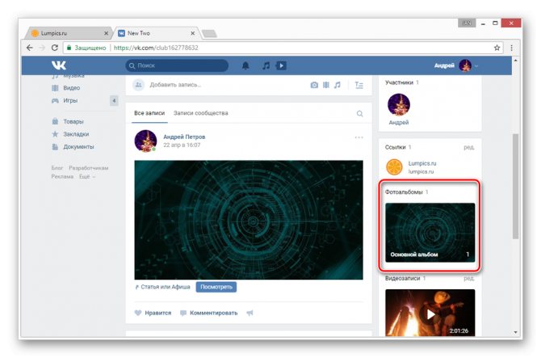
Task: Attach audio in the add post box
Action: (x=337, y=85)
